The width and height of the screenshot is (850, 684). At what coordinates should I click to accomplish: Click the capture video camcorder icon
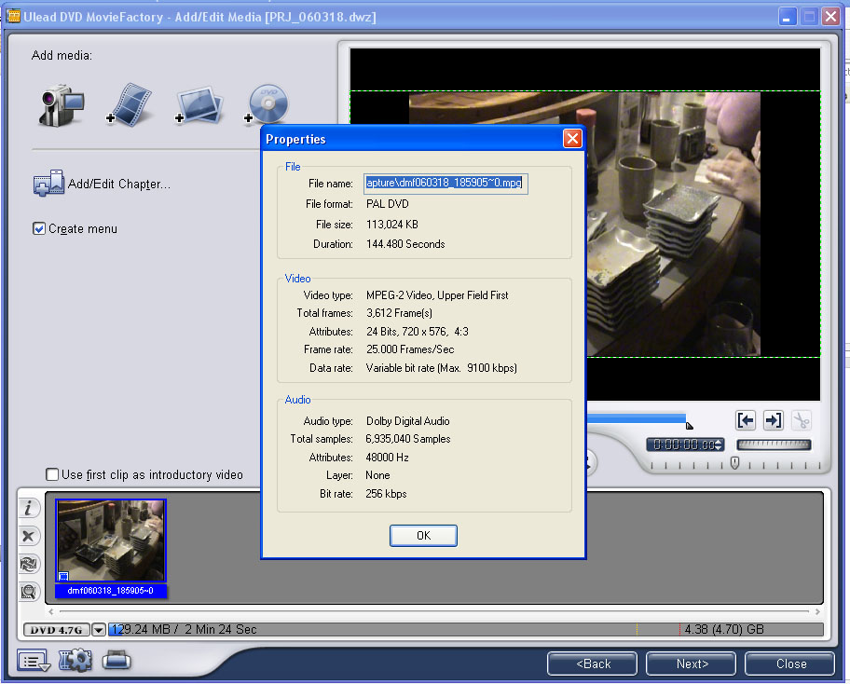[x=61, y=105]
